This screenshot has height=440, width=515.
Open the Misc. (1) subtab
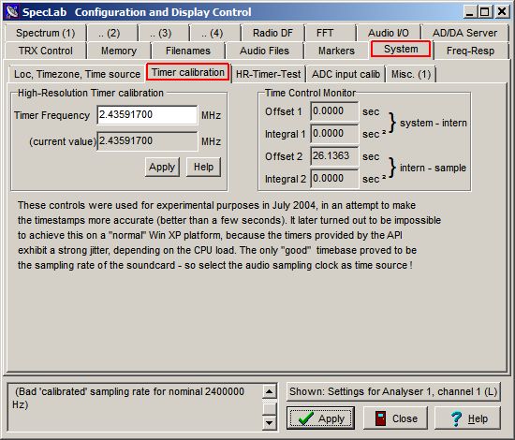coord(411,74)
